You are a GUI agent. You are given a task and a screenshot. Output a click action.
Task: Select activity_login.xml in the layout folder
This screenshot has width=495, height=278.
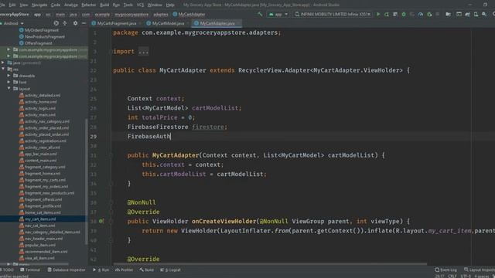[x=40, y=108]
